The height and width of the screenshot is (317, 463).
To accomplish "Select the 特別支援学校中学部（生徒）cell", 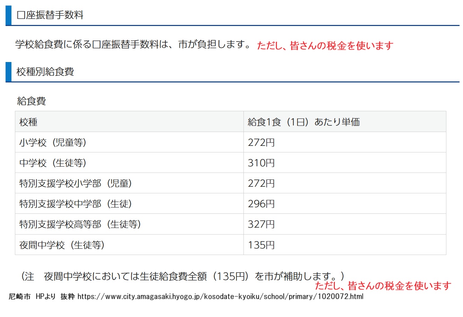I will pyautogui.click(x=76, y=204).
